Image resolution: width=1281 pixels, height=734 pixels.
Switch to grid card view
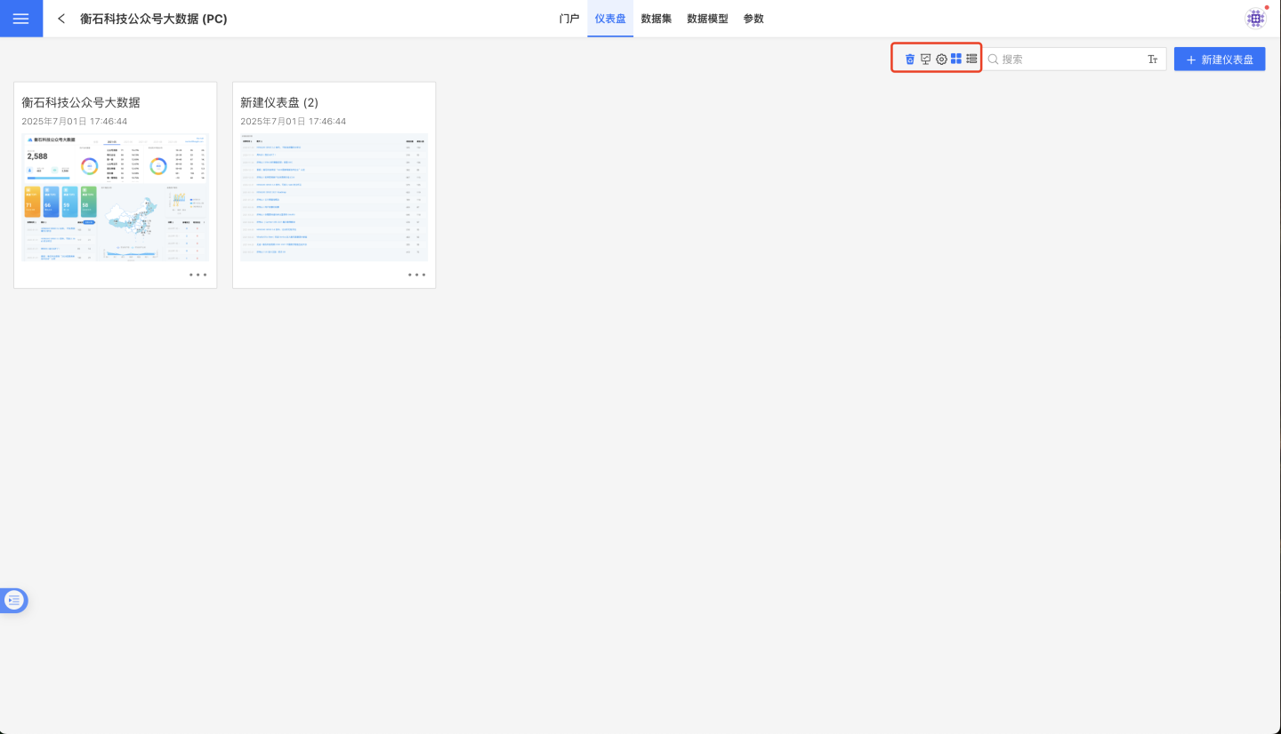pos(956,60)
